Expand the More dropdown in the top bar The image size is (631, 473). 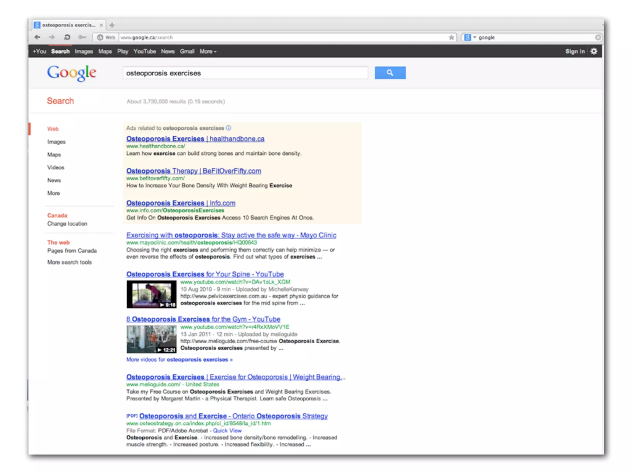[208, 51]
